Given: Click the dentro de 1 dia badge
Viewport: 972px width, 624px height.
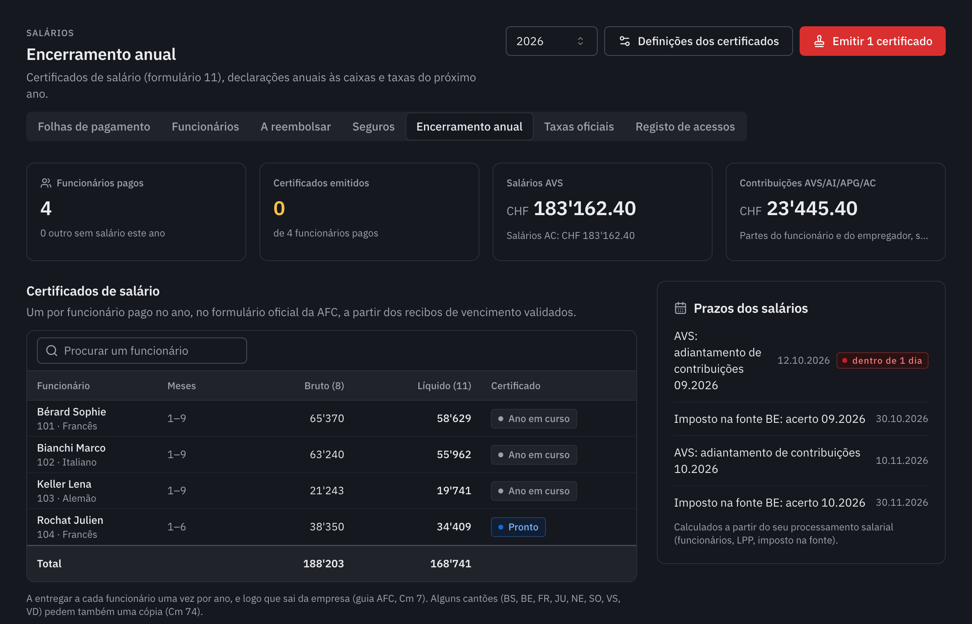Looking at the screenshot, I should pos(882,360).
